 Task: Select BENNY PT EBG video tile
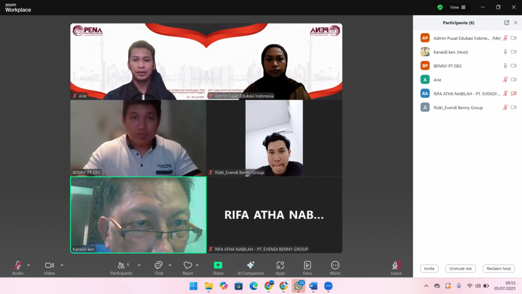point(139,138)
